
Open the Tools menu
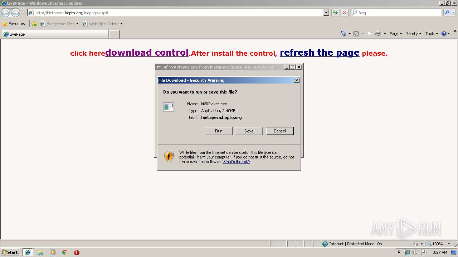432,34
